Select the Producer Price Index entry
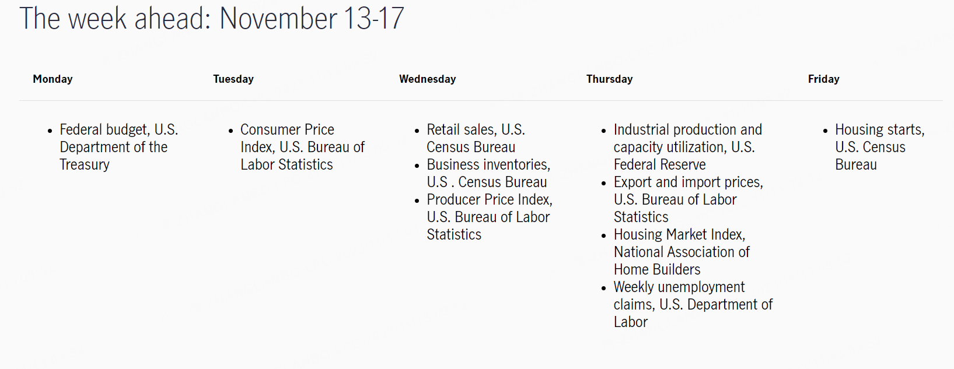 pyautogui.click(x=489, y=217)
